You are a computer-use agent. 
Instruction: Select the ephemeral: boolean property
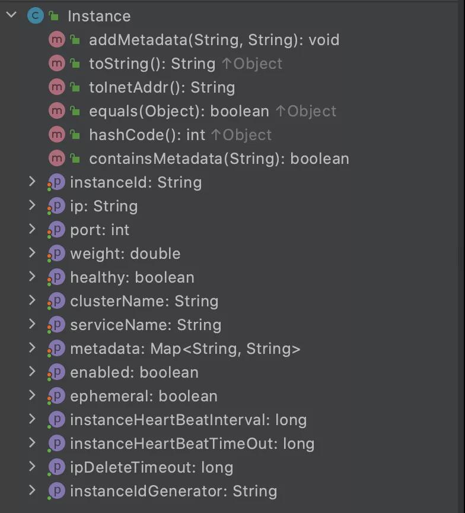coord(144,396)
